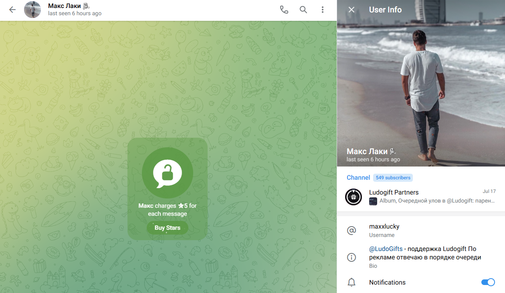Close the User Info panel

[x=351, y=10]
